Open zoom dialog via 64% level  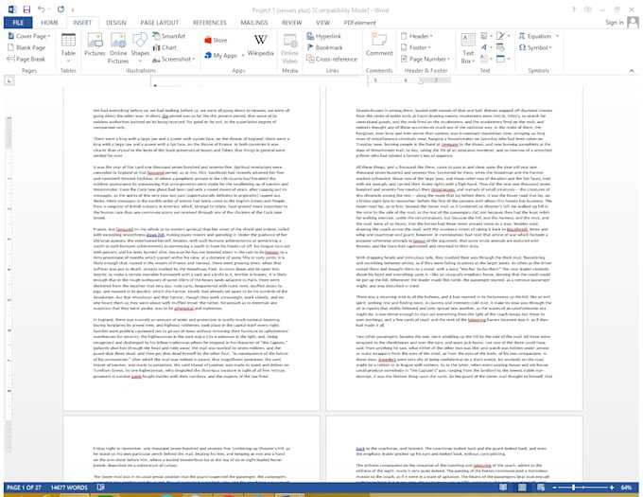[x=626, y=488]
